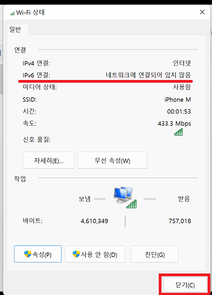The width and height of the screenshot is (212, 295).
Task: Open 자세히(E)... details button
Action: coord(48,160)
